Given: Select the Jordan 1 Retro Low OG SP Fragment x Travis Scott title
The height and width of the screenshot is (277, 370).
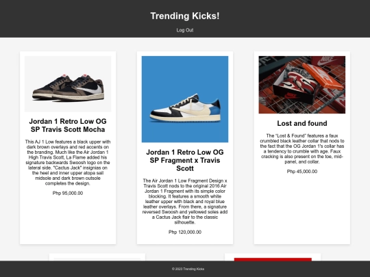Looking at the screenshot, I should pos(185,160).
